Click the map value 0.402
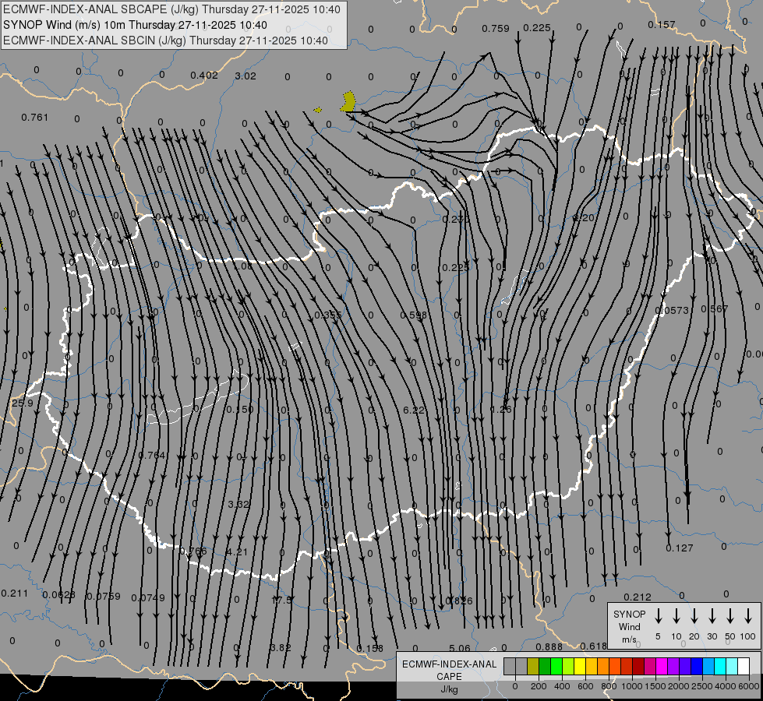763x701 pixels. click(x=204, y=76)
